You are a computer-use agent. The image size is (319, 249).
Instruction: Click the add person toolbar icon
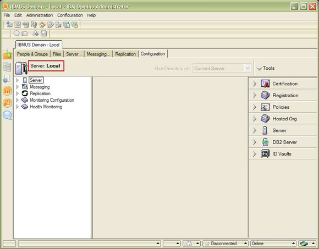(36, 34)
